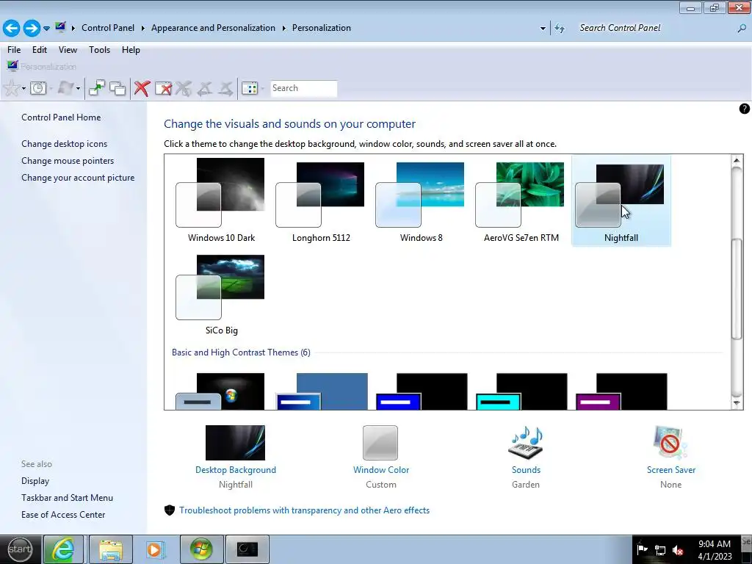Open Troubleshoot problems with transparency link
The width and height of the screenshot is (752, 564).
tap(304, 510)
